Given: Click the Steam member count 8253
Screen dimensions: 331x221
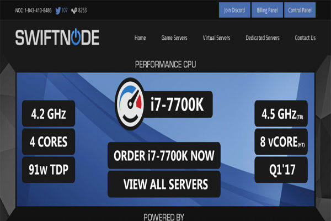Looking at the screenshot, I should (82, 10).
